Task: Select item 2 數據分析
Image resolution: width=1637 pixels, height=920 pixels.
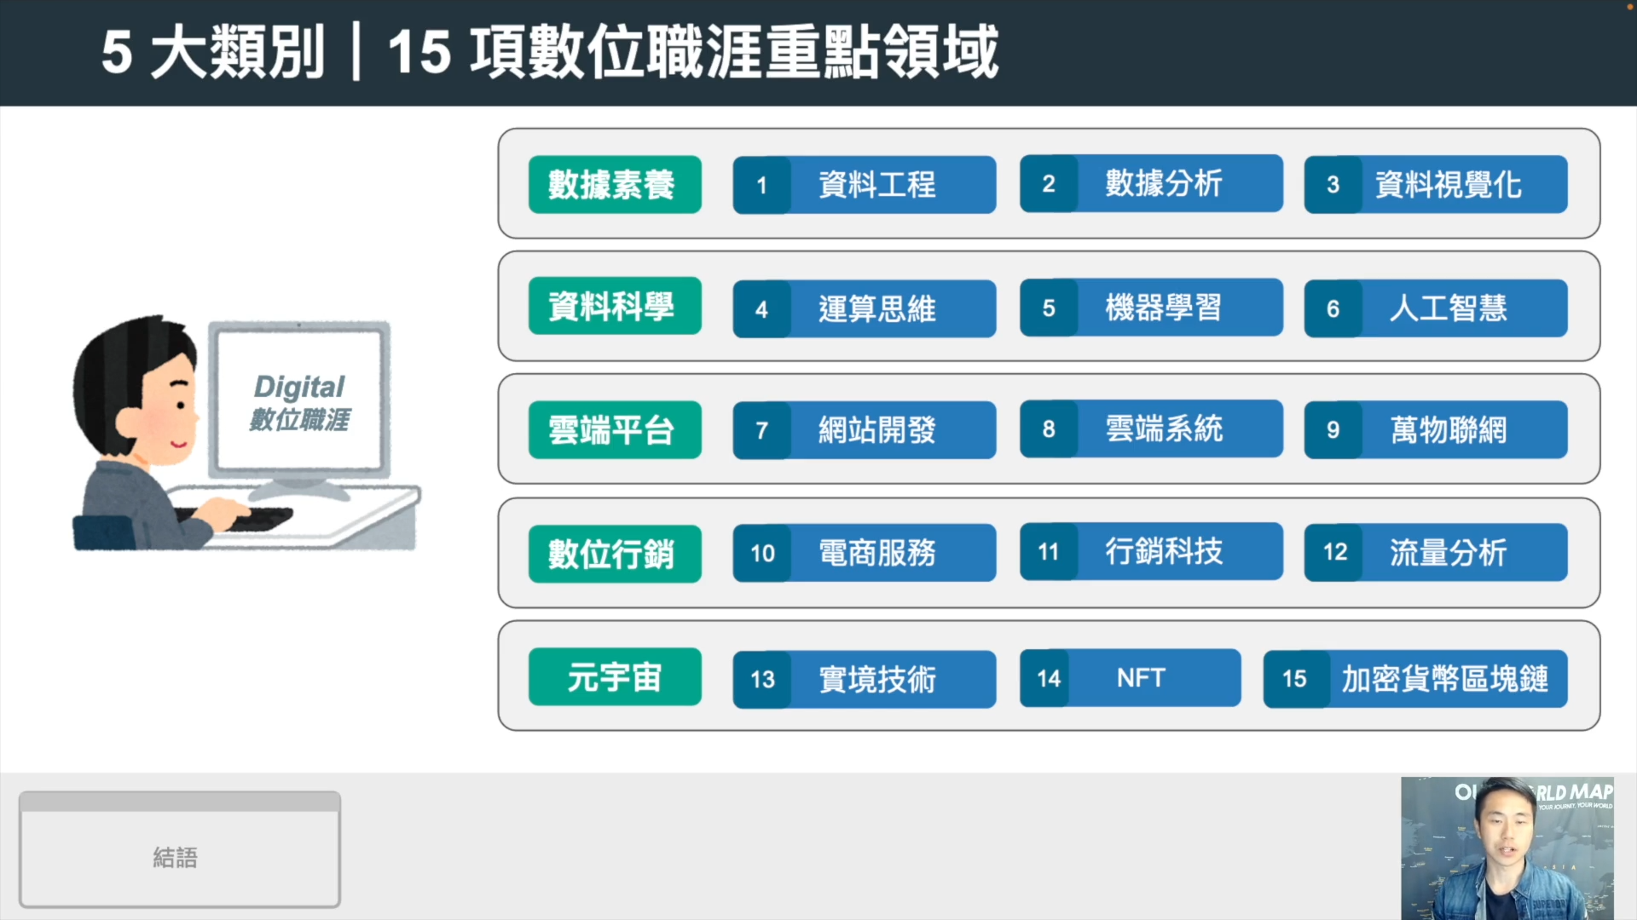Action: (1151, 183)
